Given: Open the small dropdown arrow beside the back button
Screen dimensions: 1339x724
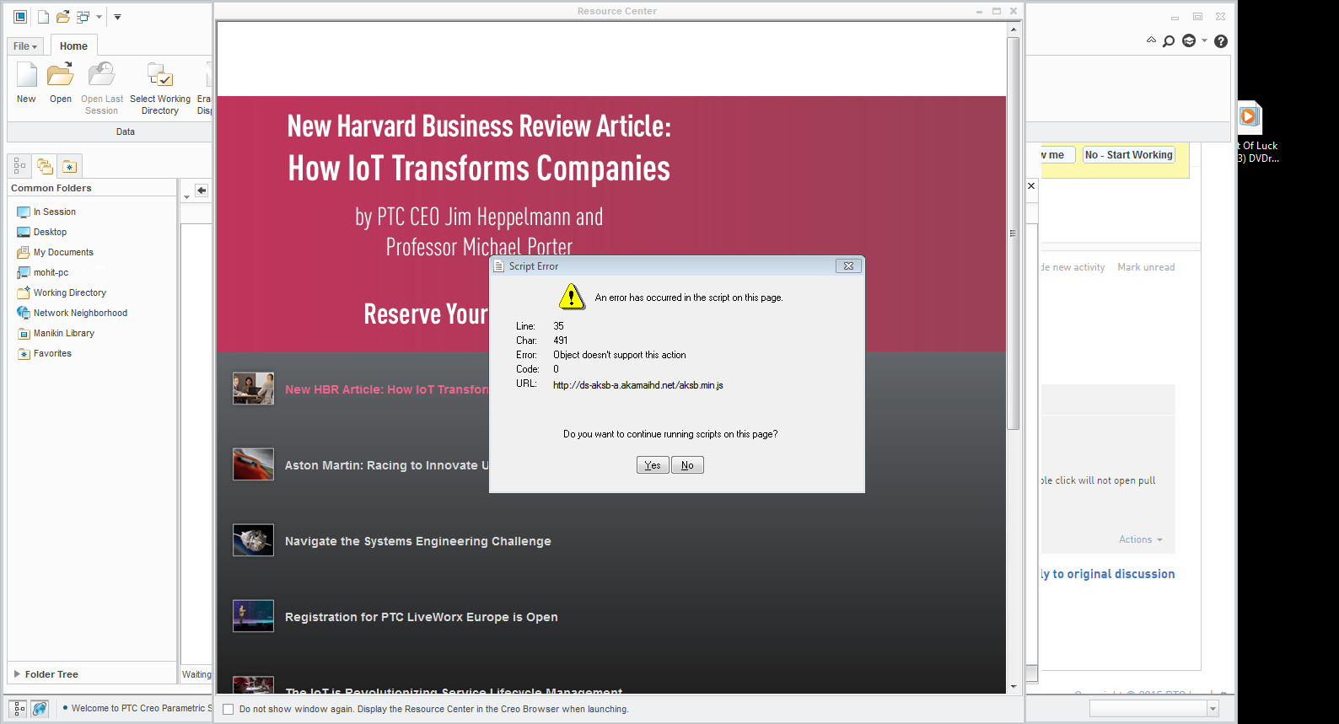Looking at the screenshot, I should tap(186, 197).
